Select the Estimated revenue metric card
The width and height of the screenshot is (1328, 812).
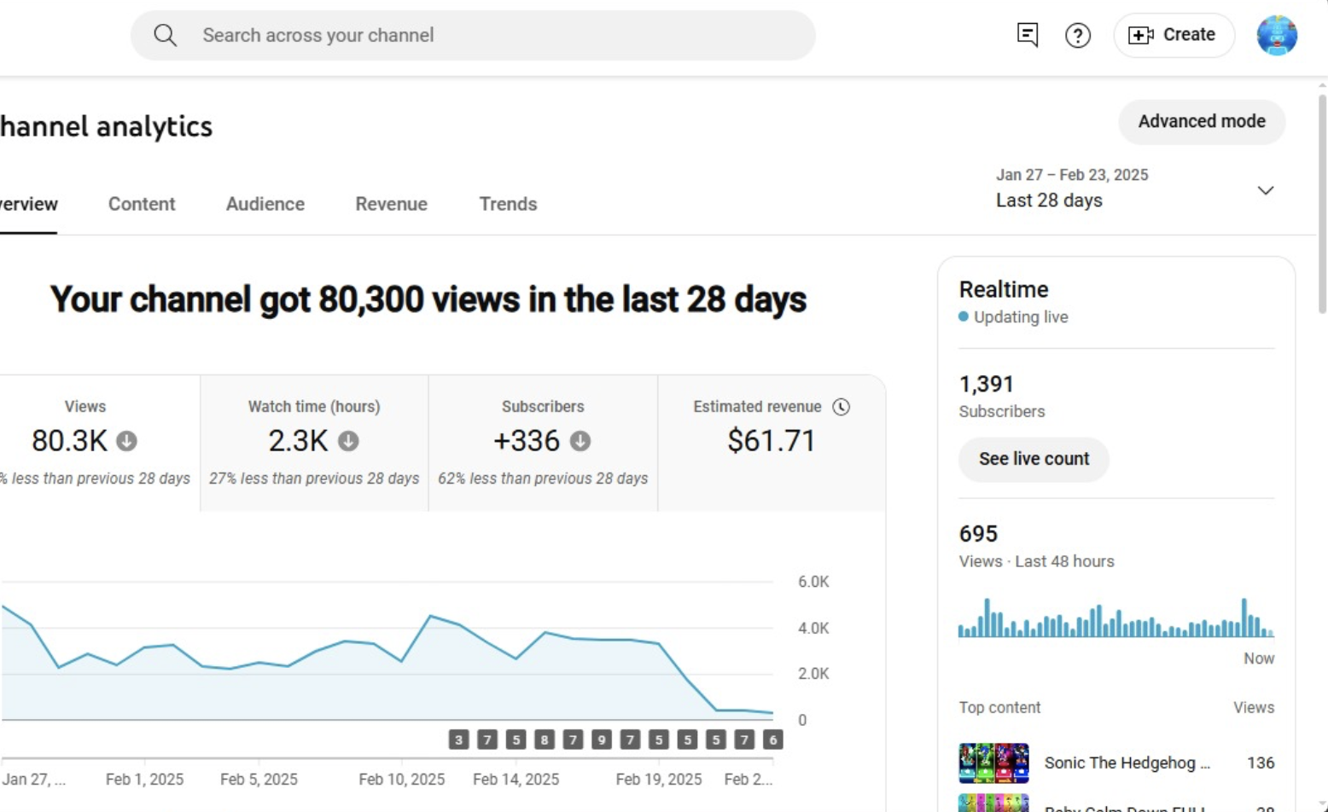pyautogui.click(x=772, y=443)
